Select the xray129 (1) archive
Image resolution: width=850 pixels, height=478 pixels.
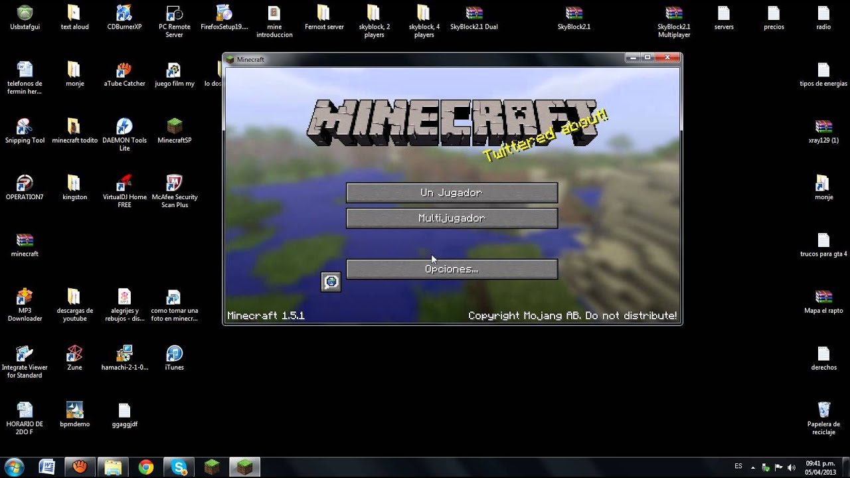[823, 131]
